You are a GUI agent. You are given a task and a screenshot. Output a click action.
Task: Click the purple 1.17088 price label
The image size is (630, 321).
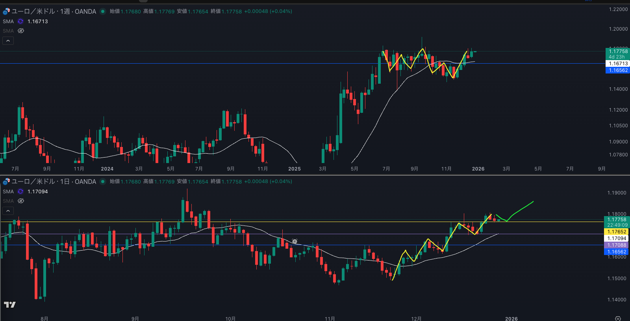[x=617, y=245]
